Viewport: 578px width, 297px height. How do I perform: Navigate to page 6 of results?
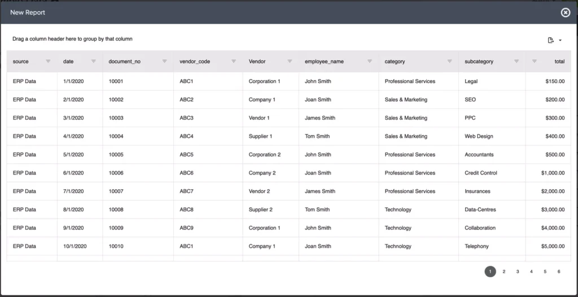559,272
